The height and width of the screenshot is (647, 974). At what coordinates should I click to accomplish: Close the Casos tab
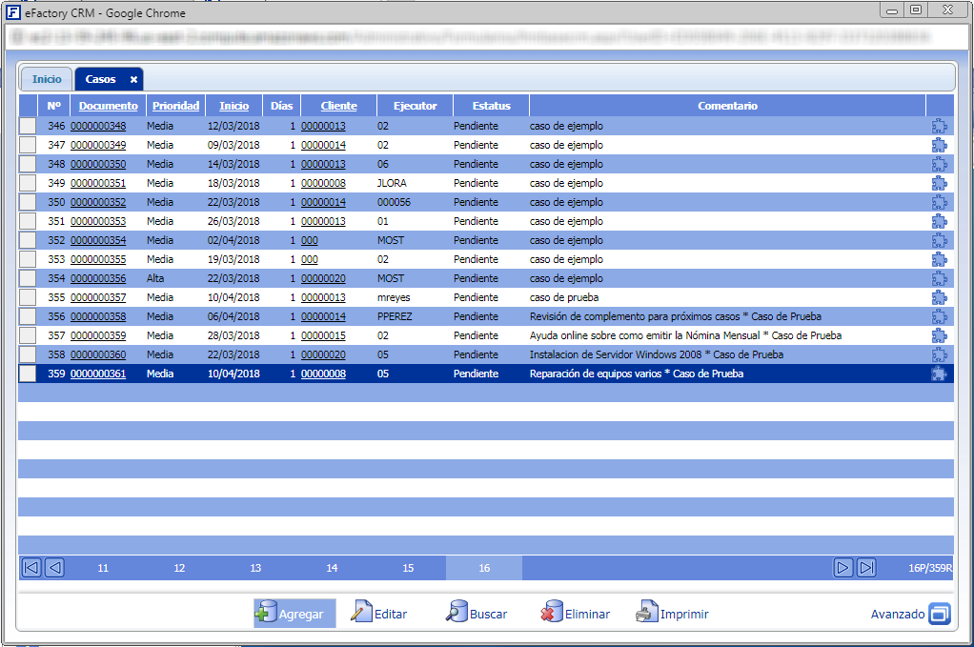point(134,79)
